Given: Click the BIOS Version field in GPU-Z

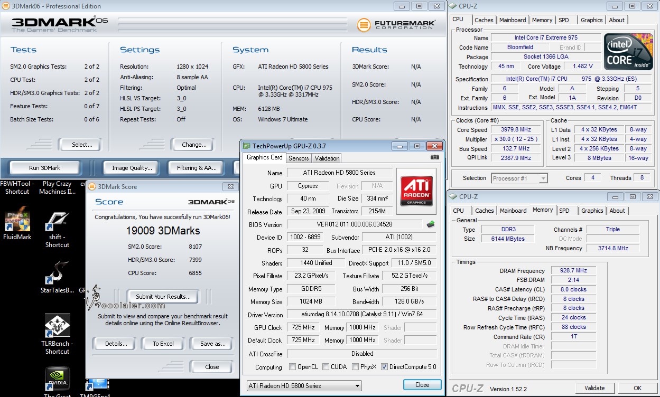Looking at the screenshot, I should 355,224.
